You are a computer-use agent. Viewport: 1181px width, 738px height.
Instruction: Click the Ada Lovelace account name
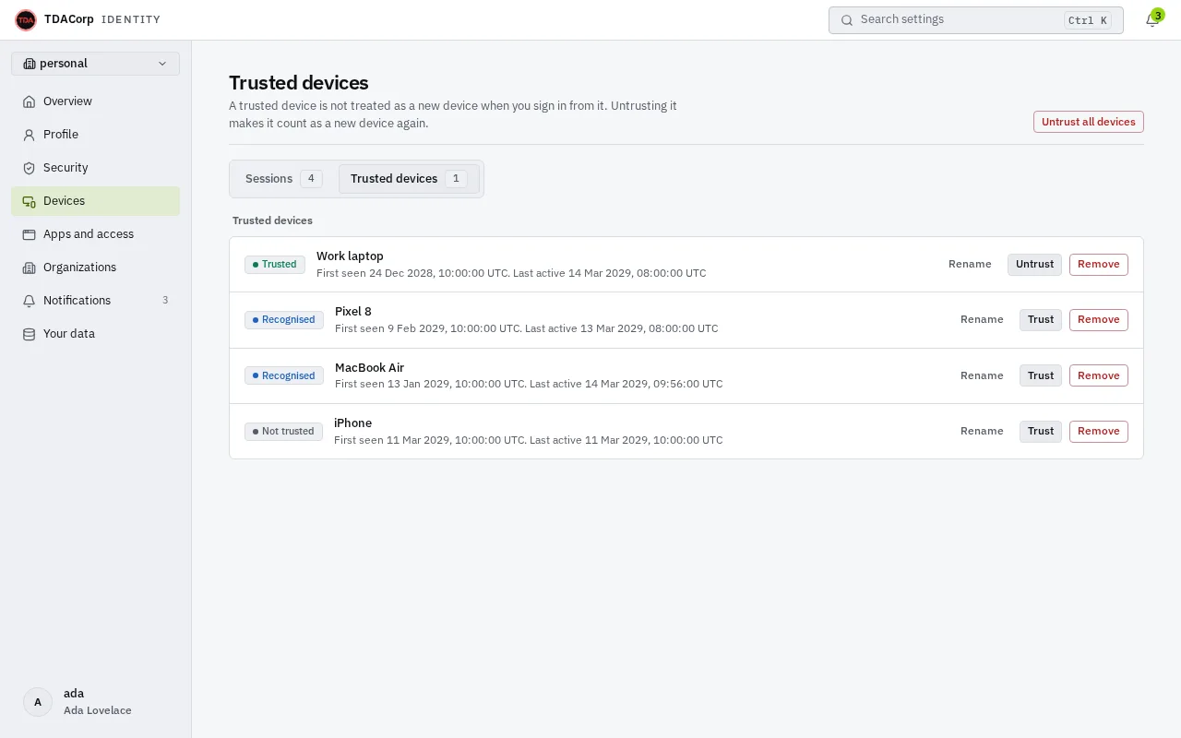click(x=98, y=710)
